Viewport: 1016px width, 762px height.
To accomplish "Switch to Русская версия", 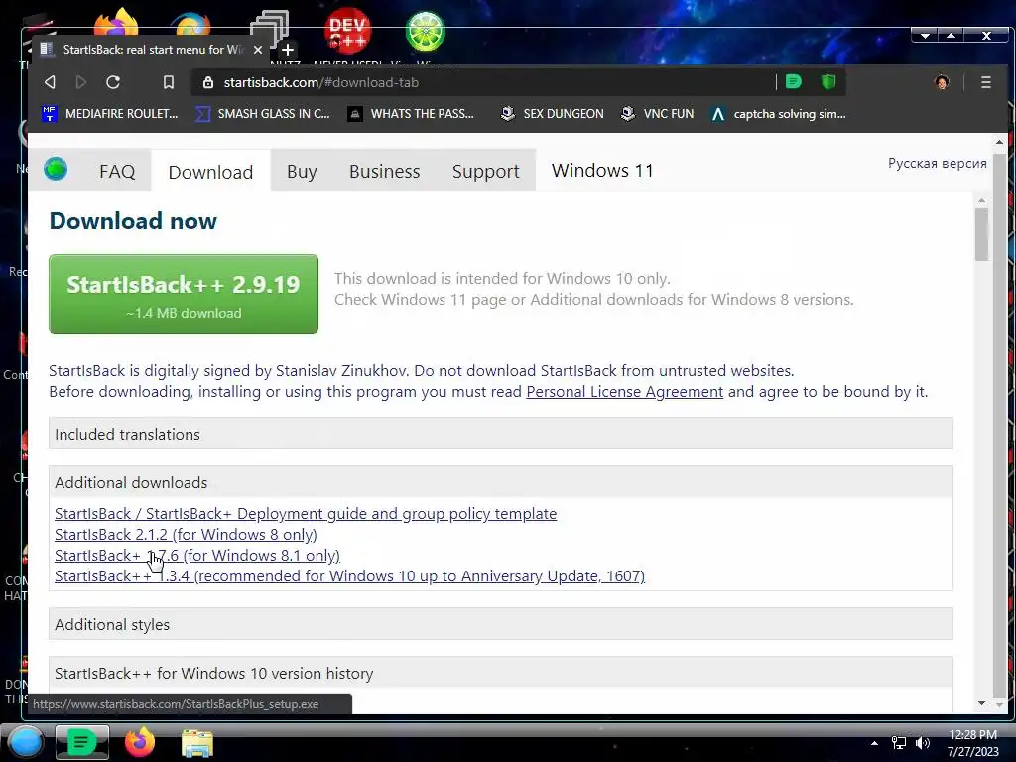I will (x=937, y=164).
